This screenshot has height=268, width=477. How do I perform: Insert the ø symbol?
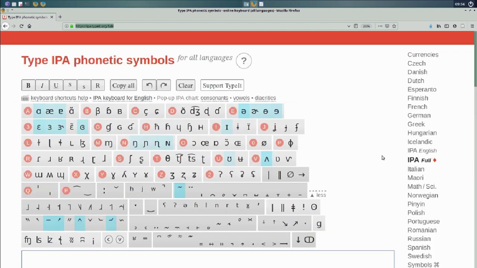point(264,143)
